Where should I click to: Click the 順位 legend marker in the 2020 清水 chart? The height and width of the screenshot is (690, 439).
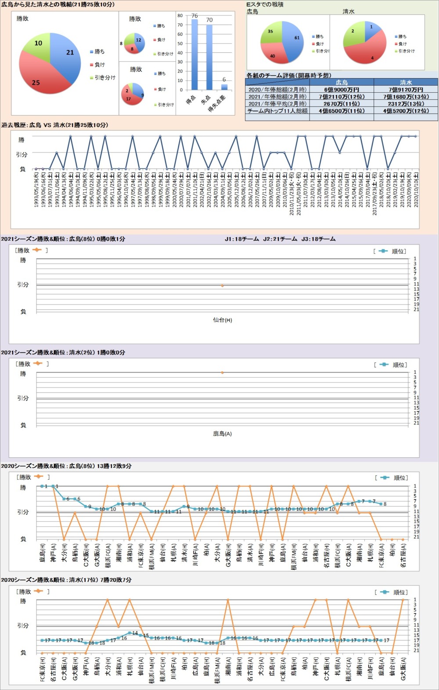coord(385,592)
